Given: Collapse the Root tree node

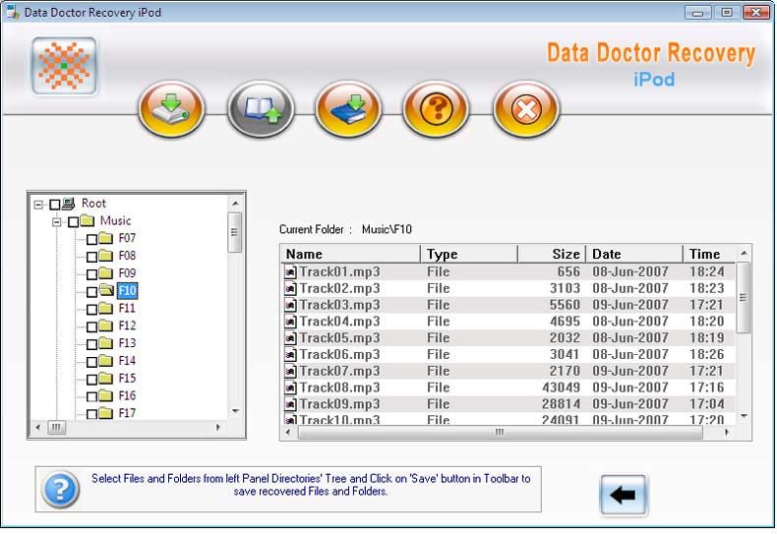Looking at the screenshot, I should pos(38,205).
